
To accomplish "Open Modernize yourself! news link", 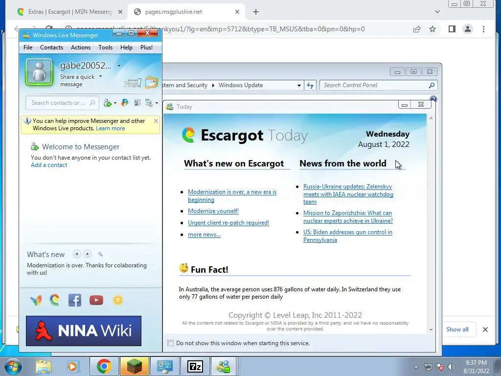I will (213, 211).
